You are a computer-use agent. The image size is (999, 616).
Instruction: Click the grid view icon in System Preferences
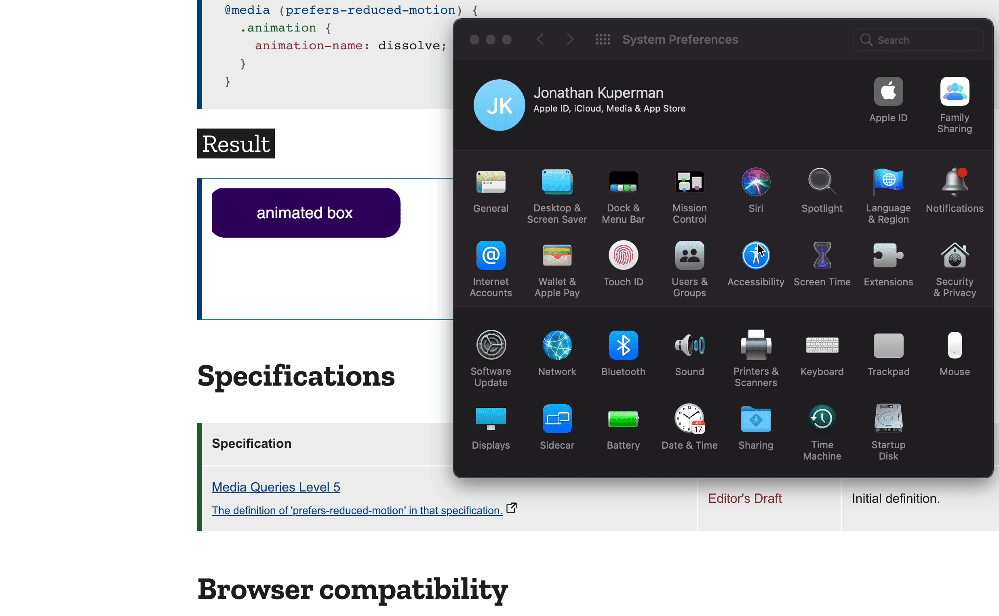pyautogui.click(x=602, y=39)
